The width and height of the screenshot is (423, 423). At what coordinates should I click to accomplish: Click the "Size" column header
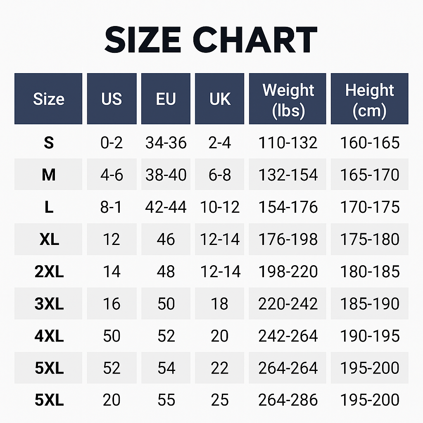pyautogui.click(x=48, y=99)
